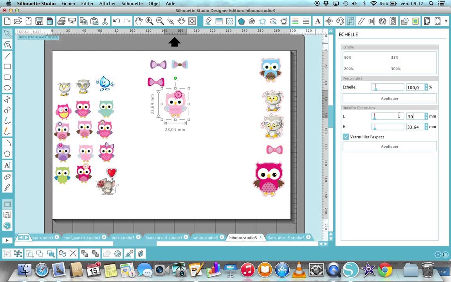The width and height of the screenshot is (451, 282).
Task: Open the Objet menu
Action: click(x=154, y=4)
